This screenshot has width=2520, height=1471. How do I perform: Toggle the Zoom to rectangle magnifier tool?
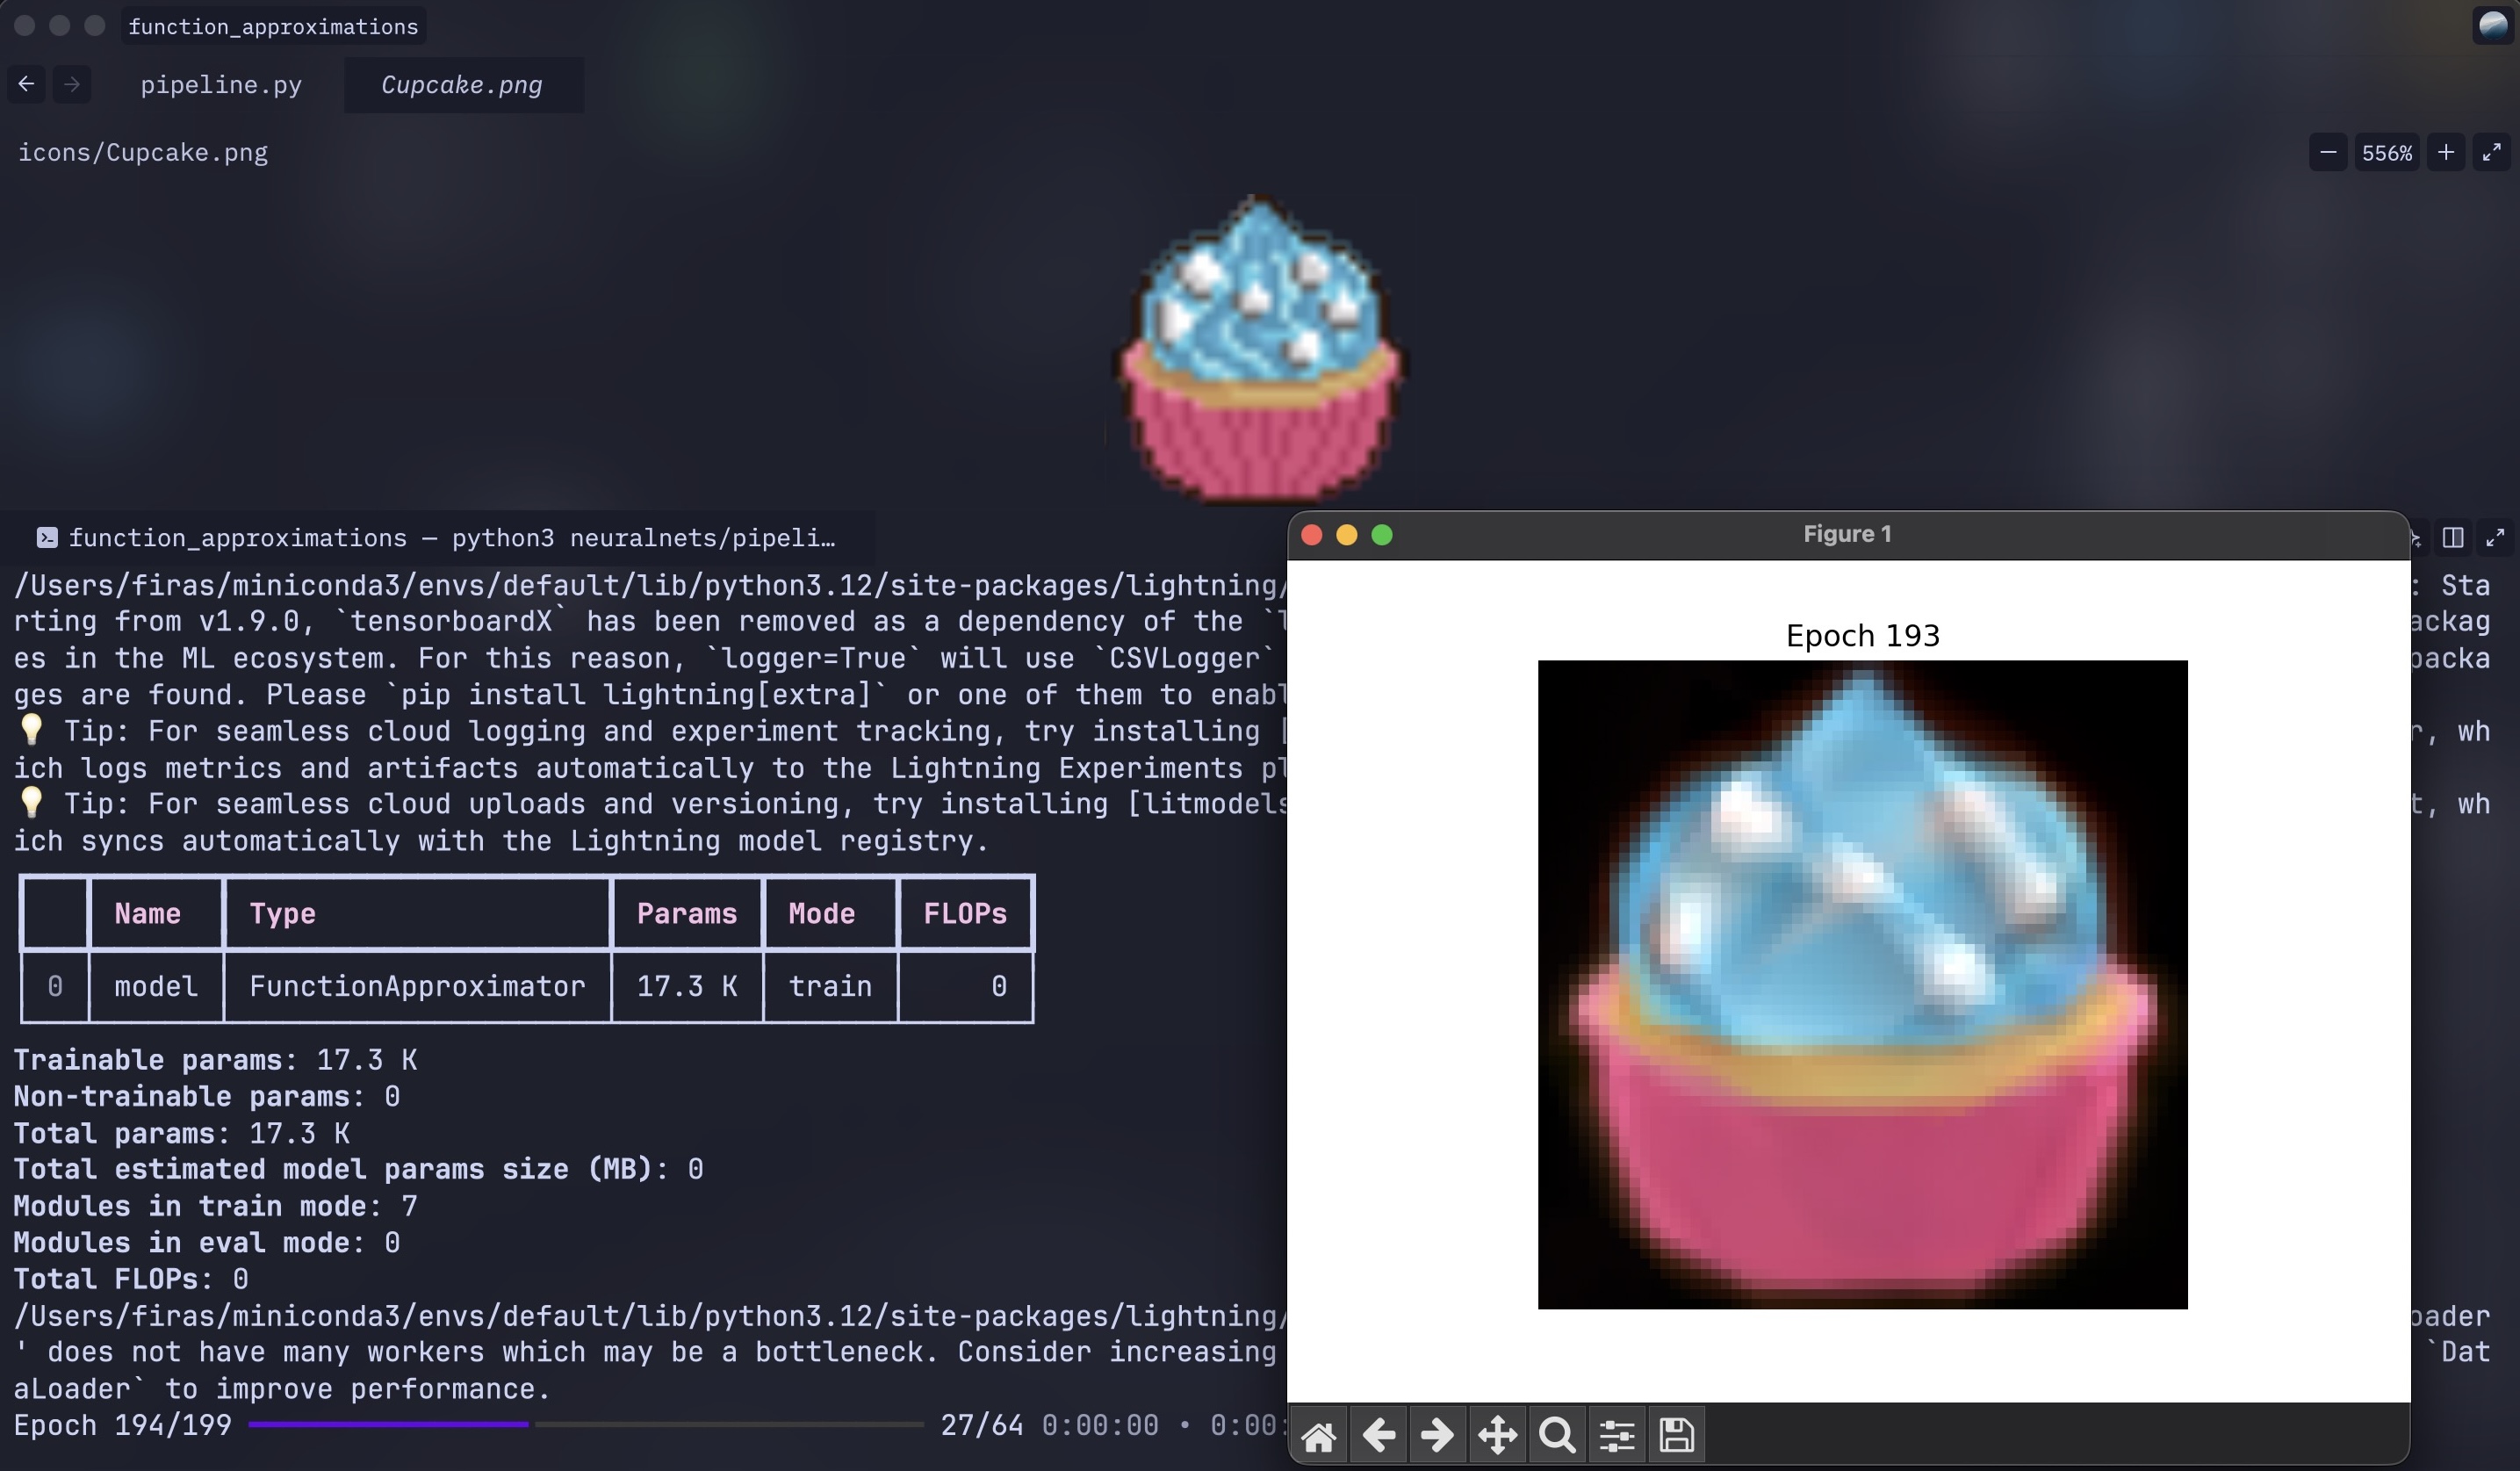(1556, 1437)
